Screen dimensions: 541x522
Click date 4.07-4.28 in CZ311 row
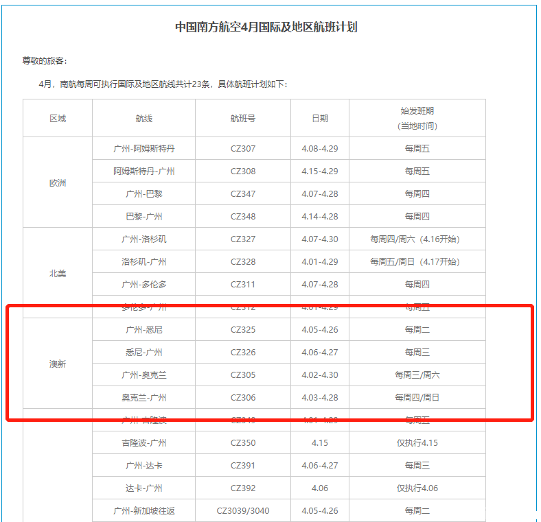320,285
